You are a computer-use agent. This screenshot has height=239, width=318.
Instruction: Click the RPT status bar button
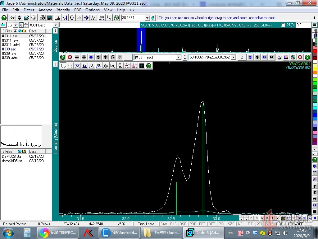tap(211, 224)
